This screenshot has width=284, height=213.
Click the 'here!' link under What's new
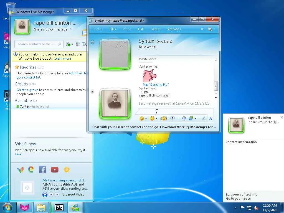[19, 154]
